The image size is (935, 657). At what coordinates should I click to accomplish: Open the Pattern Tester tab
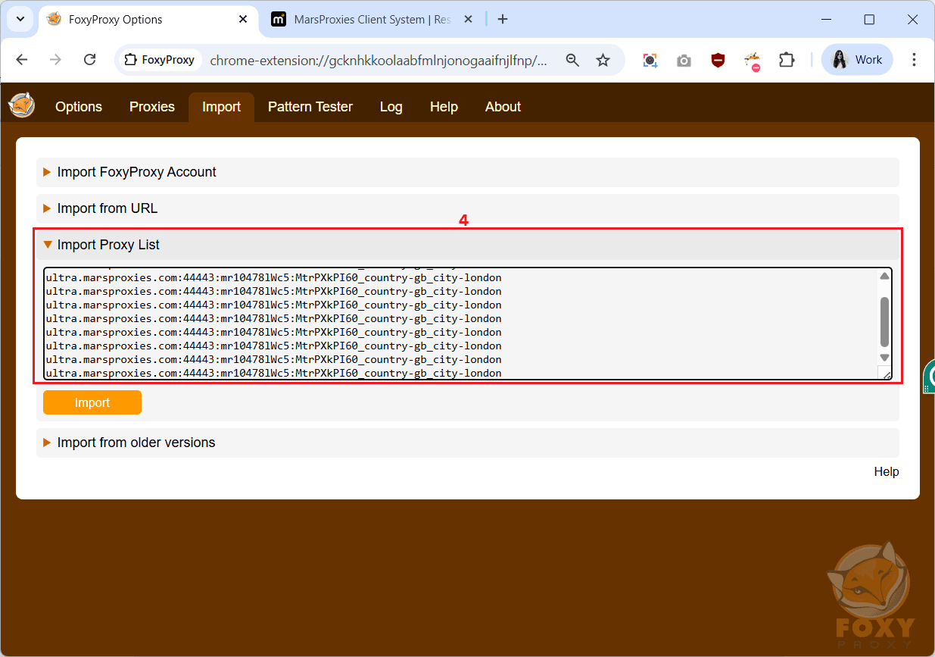click(x=310, y=107)
